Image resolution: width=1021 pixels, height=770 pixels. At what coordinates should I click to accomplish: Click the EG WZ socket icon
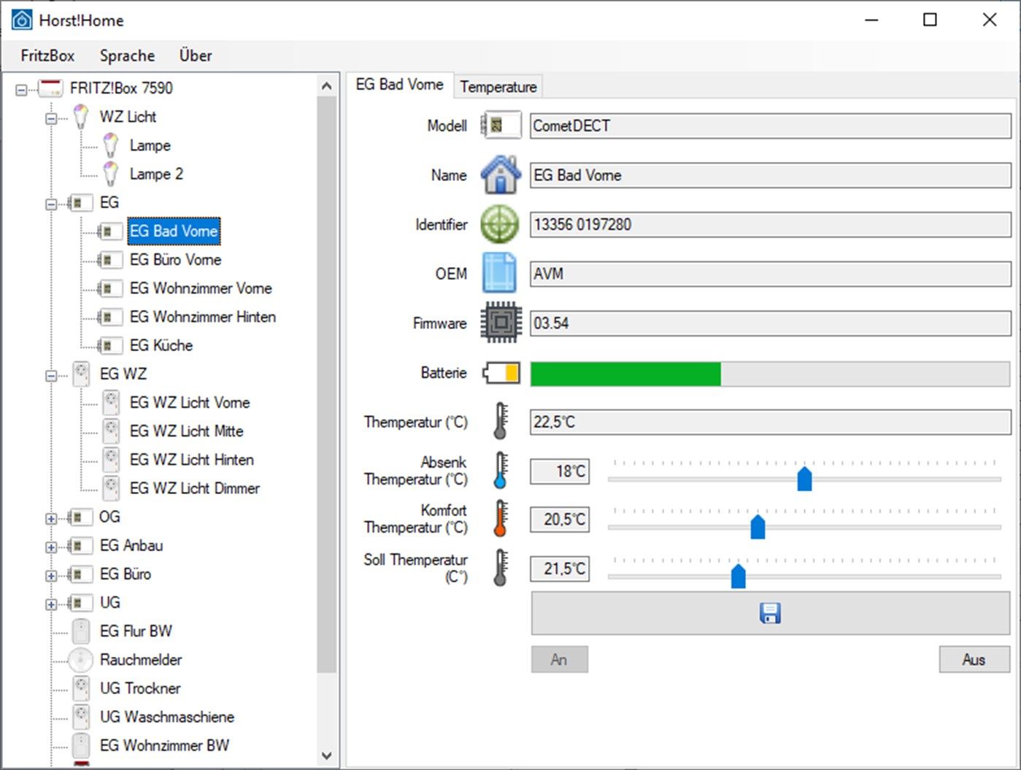click(81, 374)
